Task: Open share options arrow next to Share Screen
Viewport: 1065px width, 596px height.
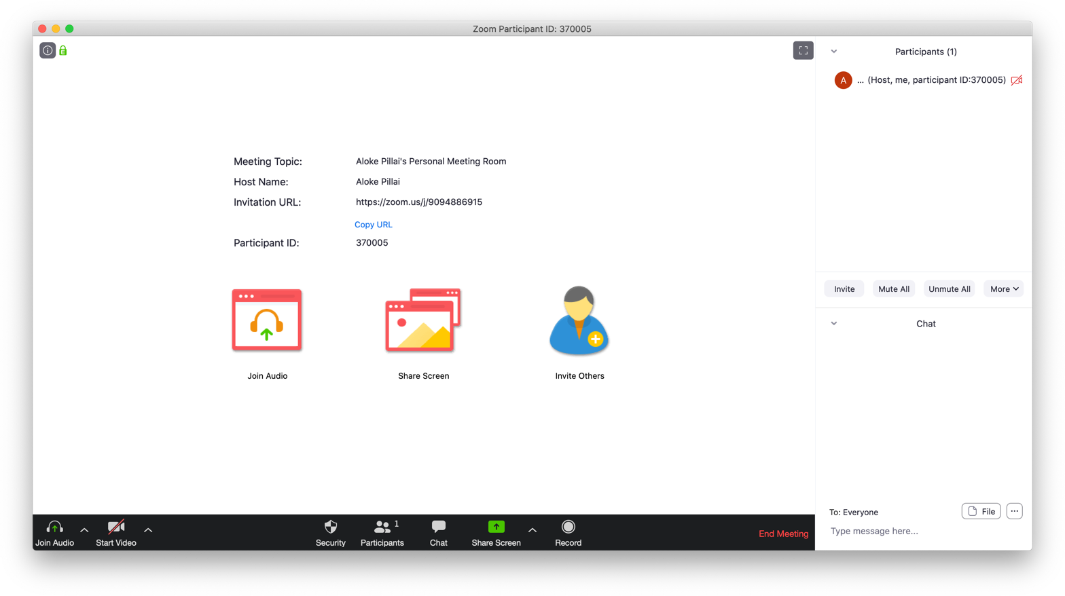Action: 532,530
